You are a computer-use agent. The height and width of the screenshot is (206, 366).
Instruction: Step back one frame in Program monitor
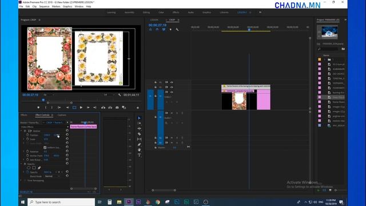coord(67,108)
